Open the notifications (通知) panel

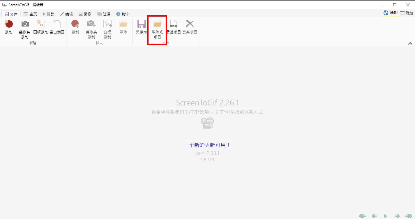(390, 13)
